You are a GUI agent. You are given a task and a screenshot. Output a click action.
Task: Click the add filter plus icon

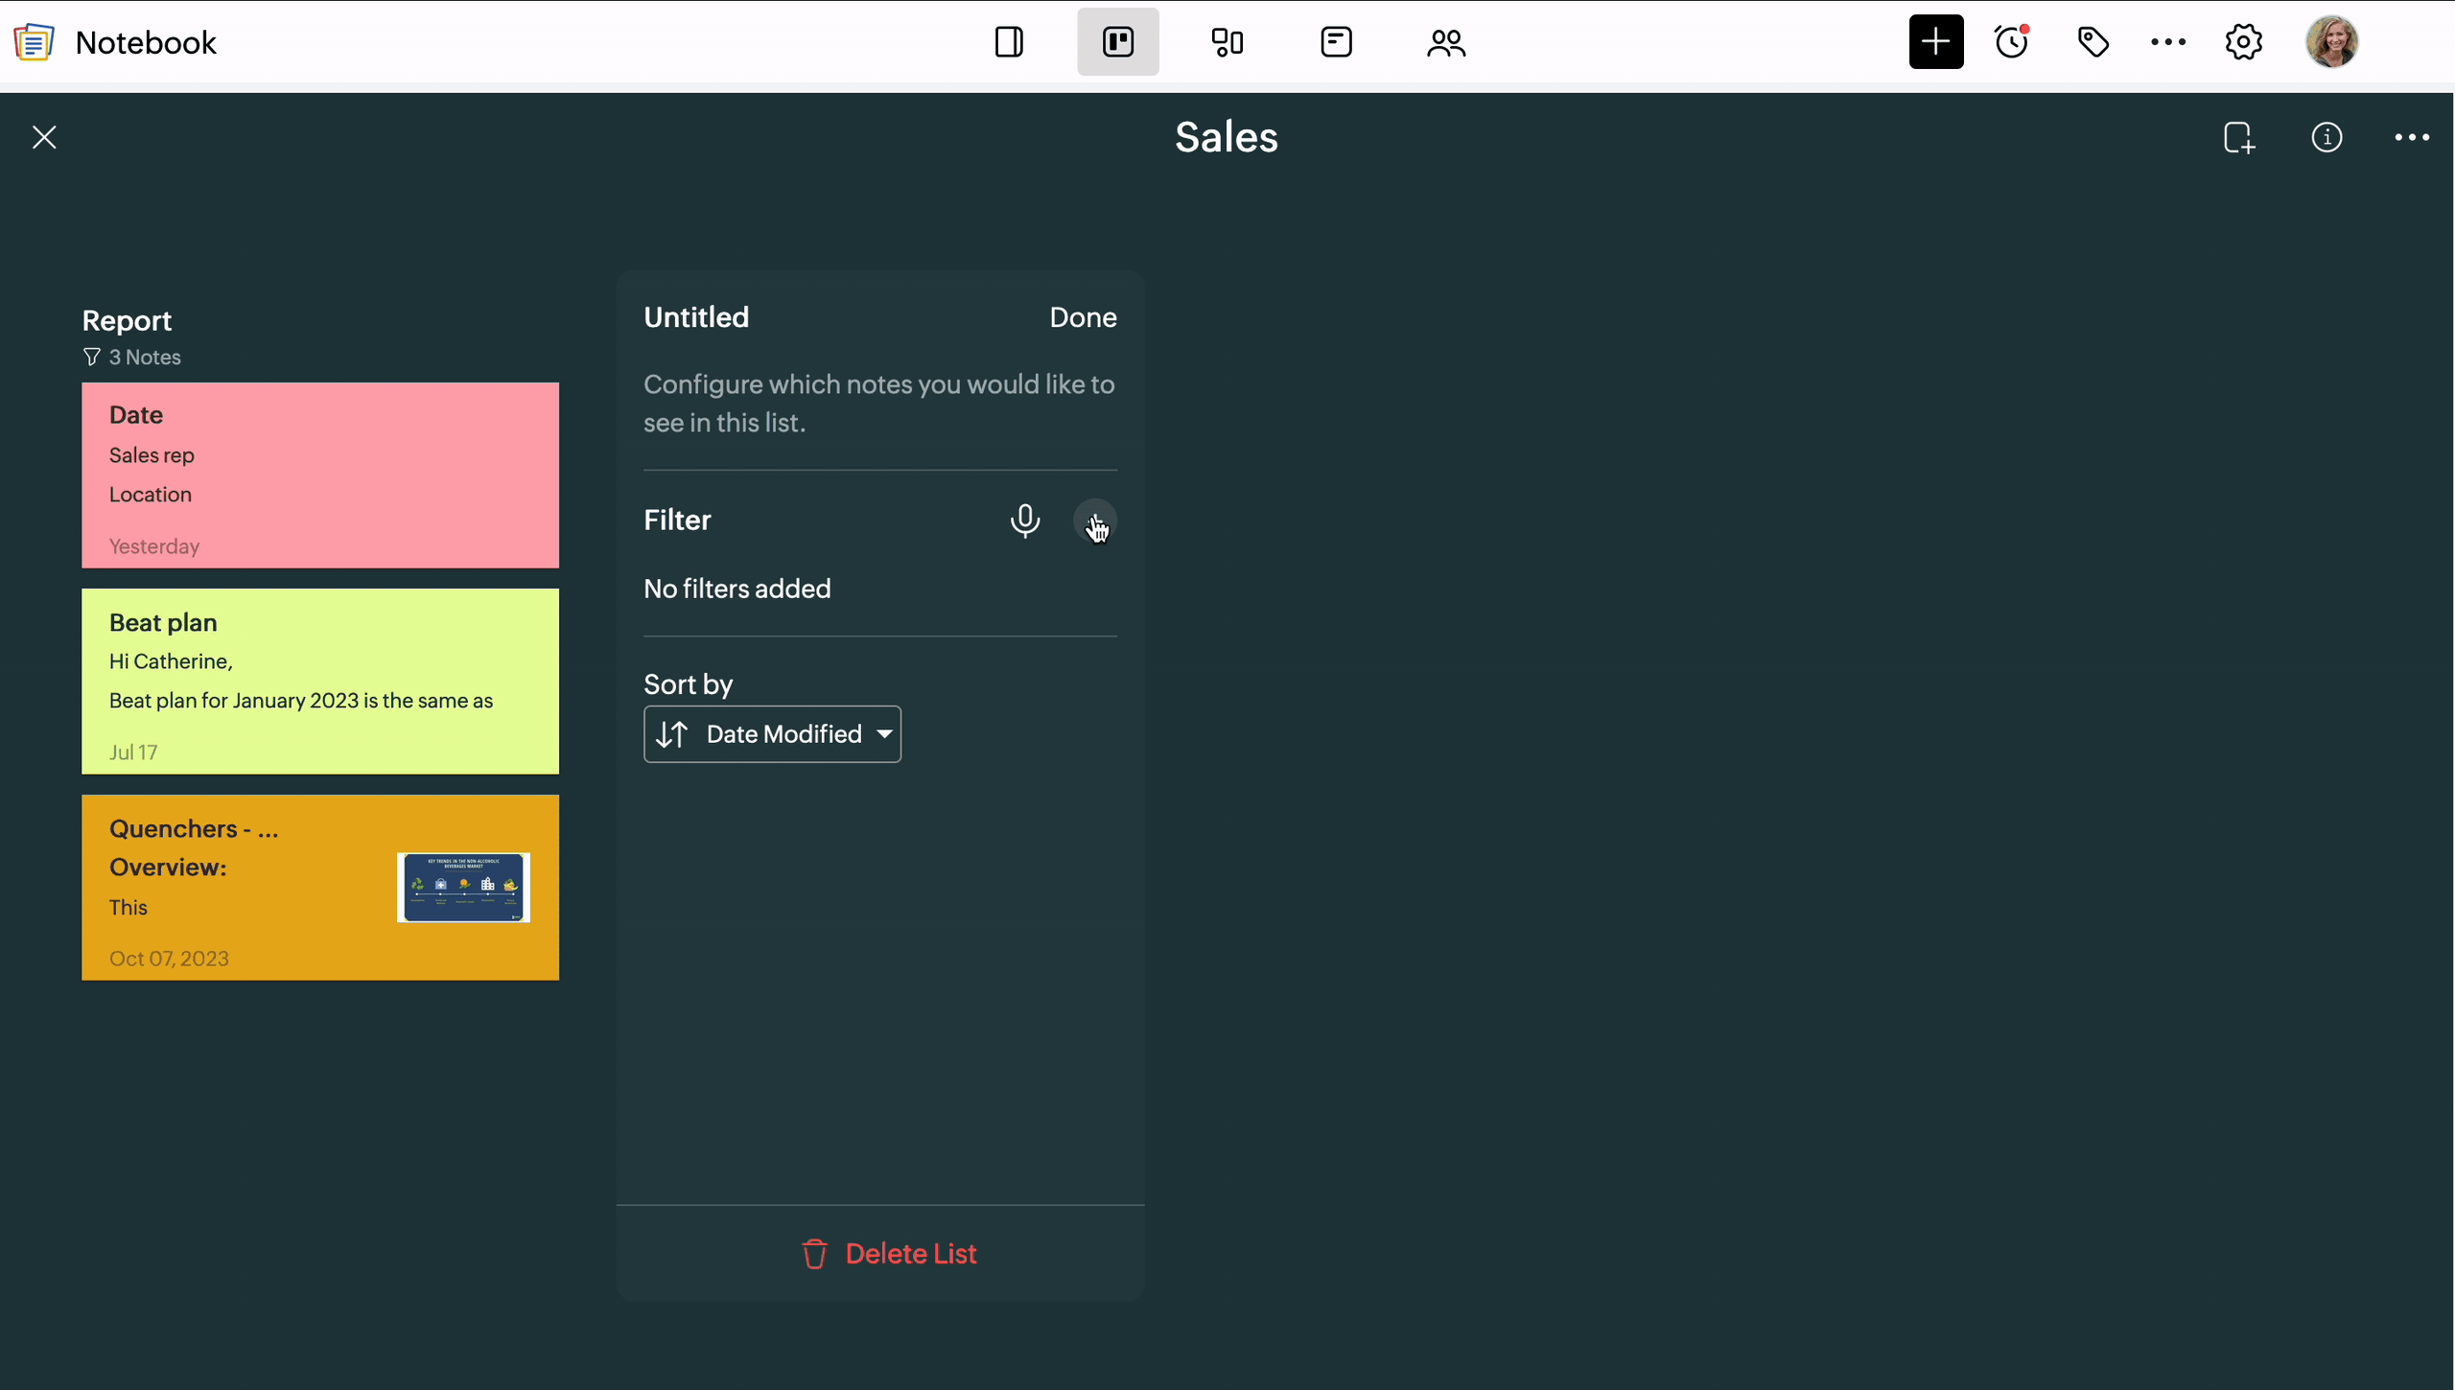click(x=1094, y=521)
